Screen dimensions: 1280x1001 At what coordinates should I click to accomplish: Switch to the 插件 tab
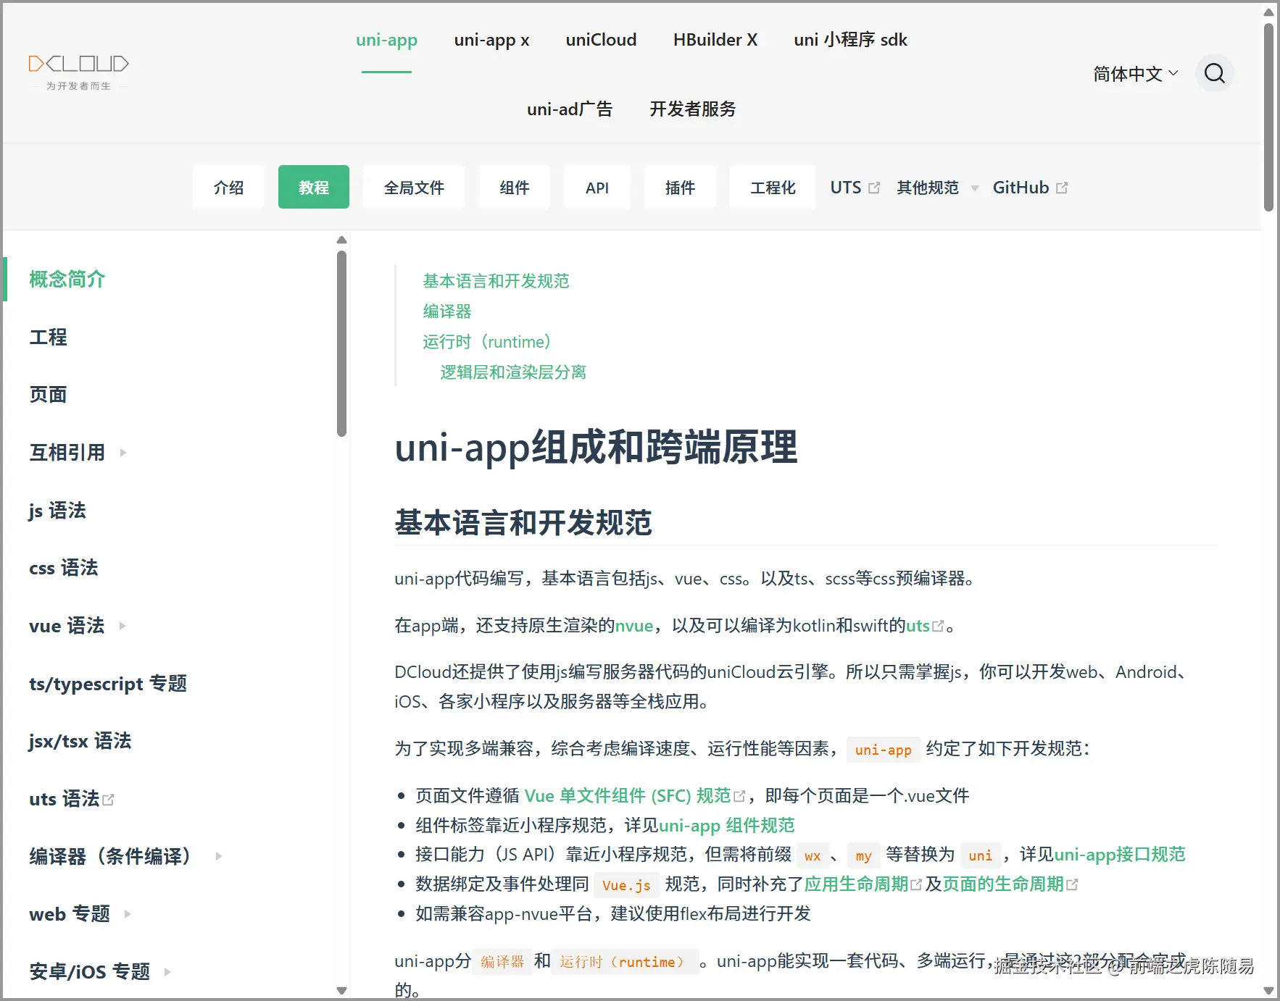click(x=680, y=188)
